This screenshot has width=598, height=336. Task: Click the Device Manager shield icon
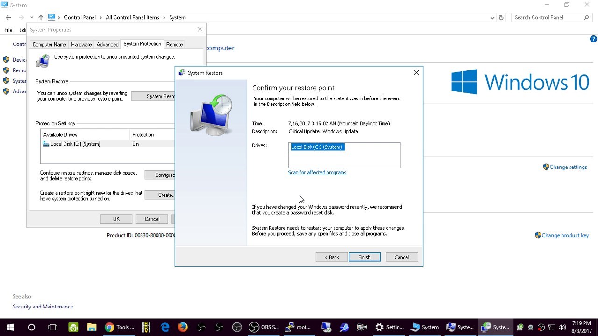click(x=6, y=60)
